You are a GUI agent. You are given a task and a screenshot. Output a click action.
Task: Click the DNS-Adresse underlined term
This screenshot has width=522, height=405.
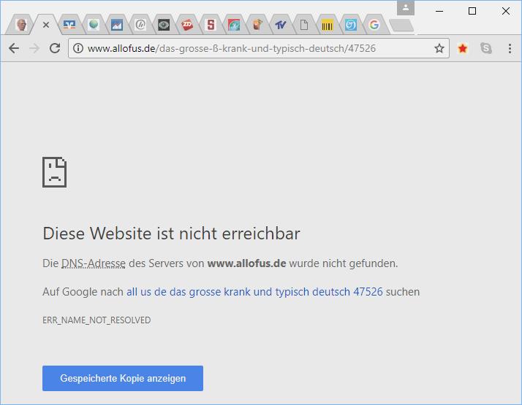click(94, 263)
